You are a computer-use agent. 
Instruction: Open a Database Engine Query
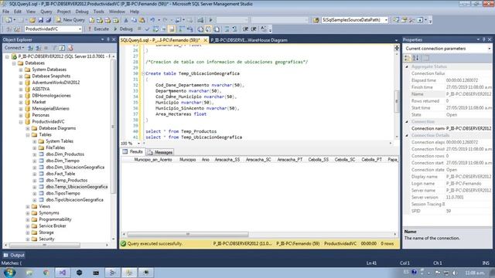click(x=92, y=20)
